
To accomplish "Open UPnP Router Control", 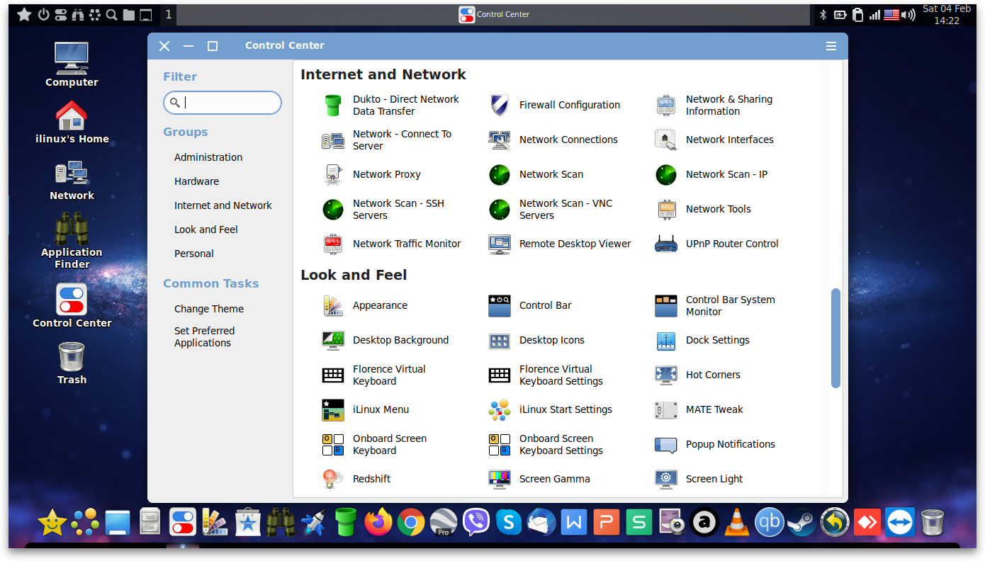I will (717, 244).
